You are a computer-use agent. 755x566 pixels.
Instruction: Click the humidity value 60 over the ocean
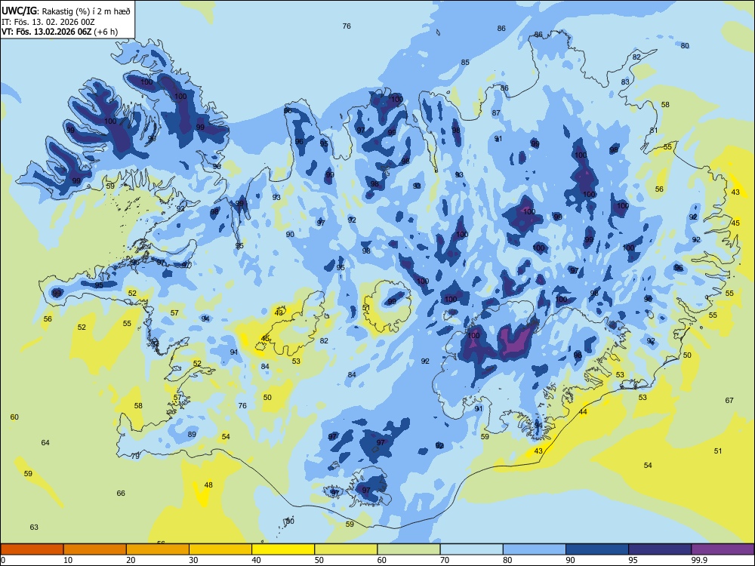coord(14,417)
